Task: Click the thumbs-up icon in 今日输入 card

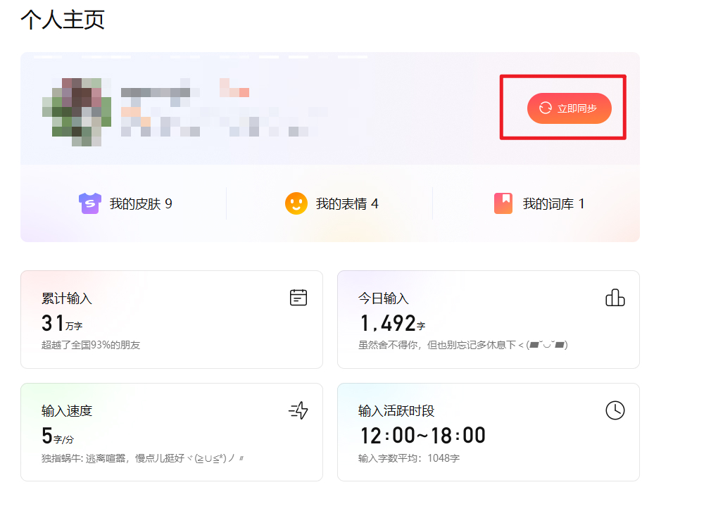Action: [x=615, y=298]
